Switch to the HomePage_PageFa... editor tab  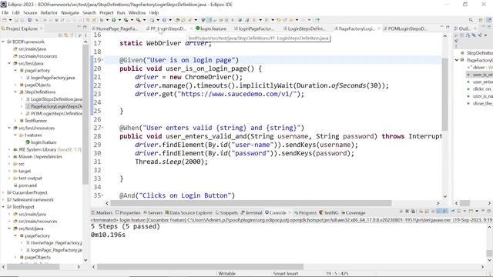point(115,28)
